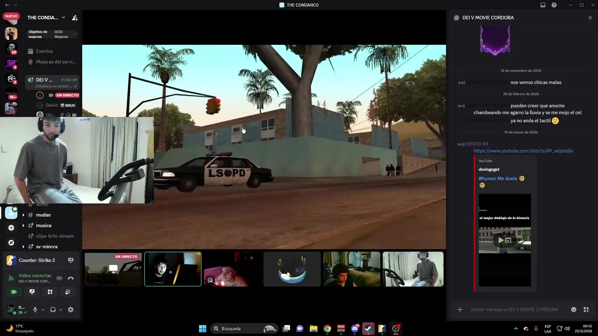Open Mejoras del servidor boosts entry
Viewport: 598px width, 336px height.
(x=51, y=62)
